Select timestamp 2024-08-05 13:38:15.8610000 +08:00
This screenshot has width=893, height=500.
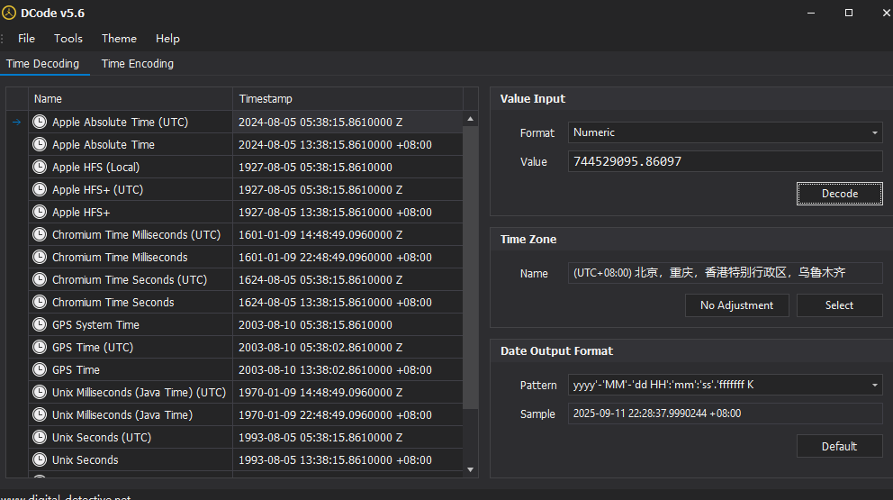coord(347,144)
